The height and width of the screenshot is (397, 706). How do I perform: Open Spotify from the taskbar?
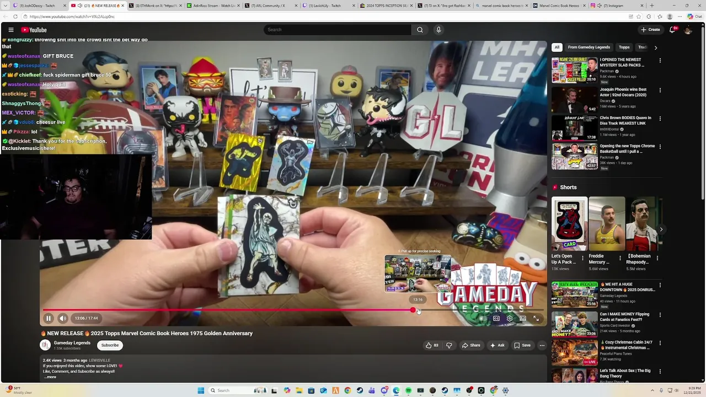click(408, 390)
